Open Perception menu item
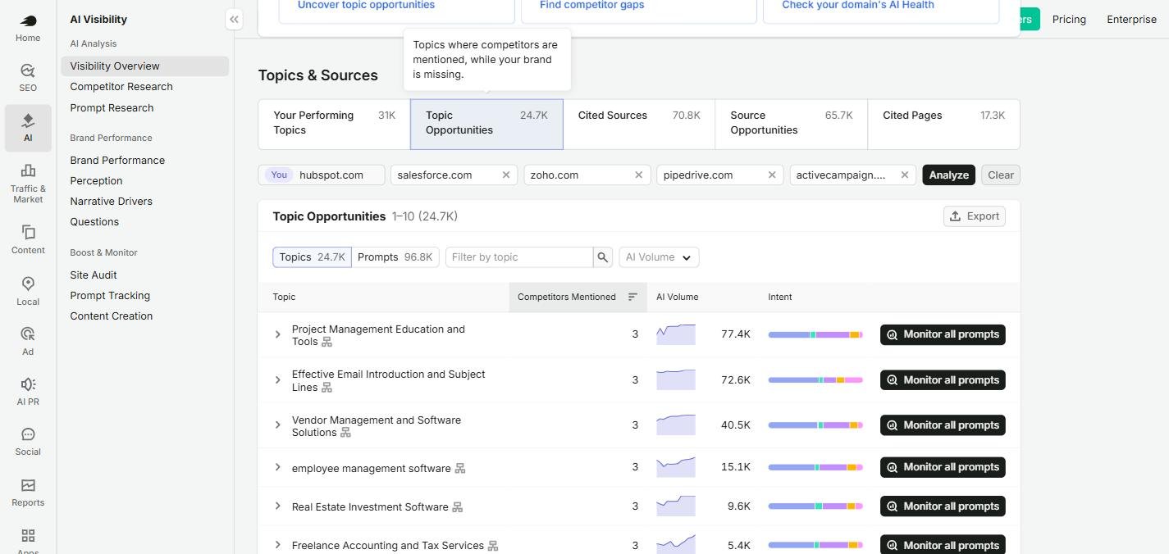The image size is (1169, 554). click(x=96, y=181)
